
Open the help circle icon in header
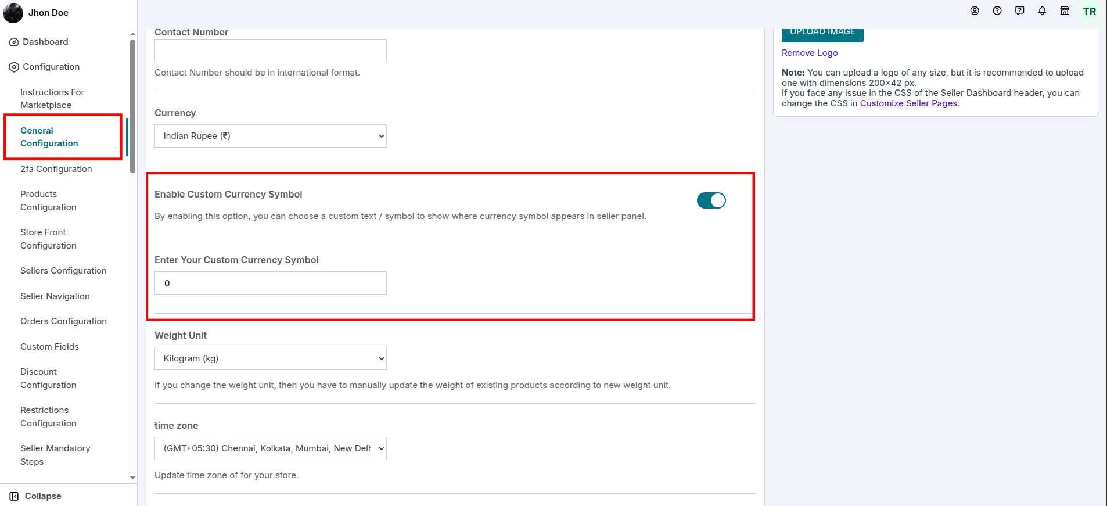coord(997,11)
